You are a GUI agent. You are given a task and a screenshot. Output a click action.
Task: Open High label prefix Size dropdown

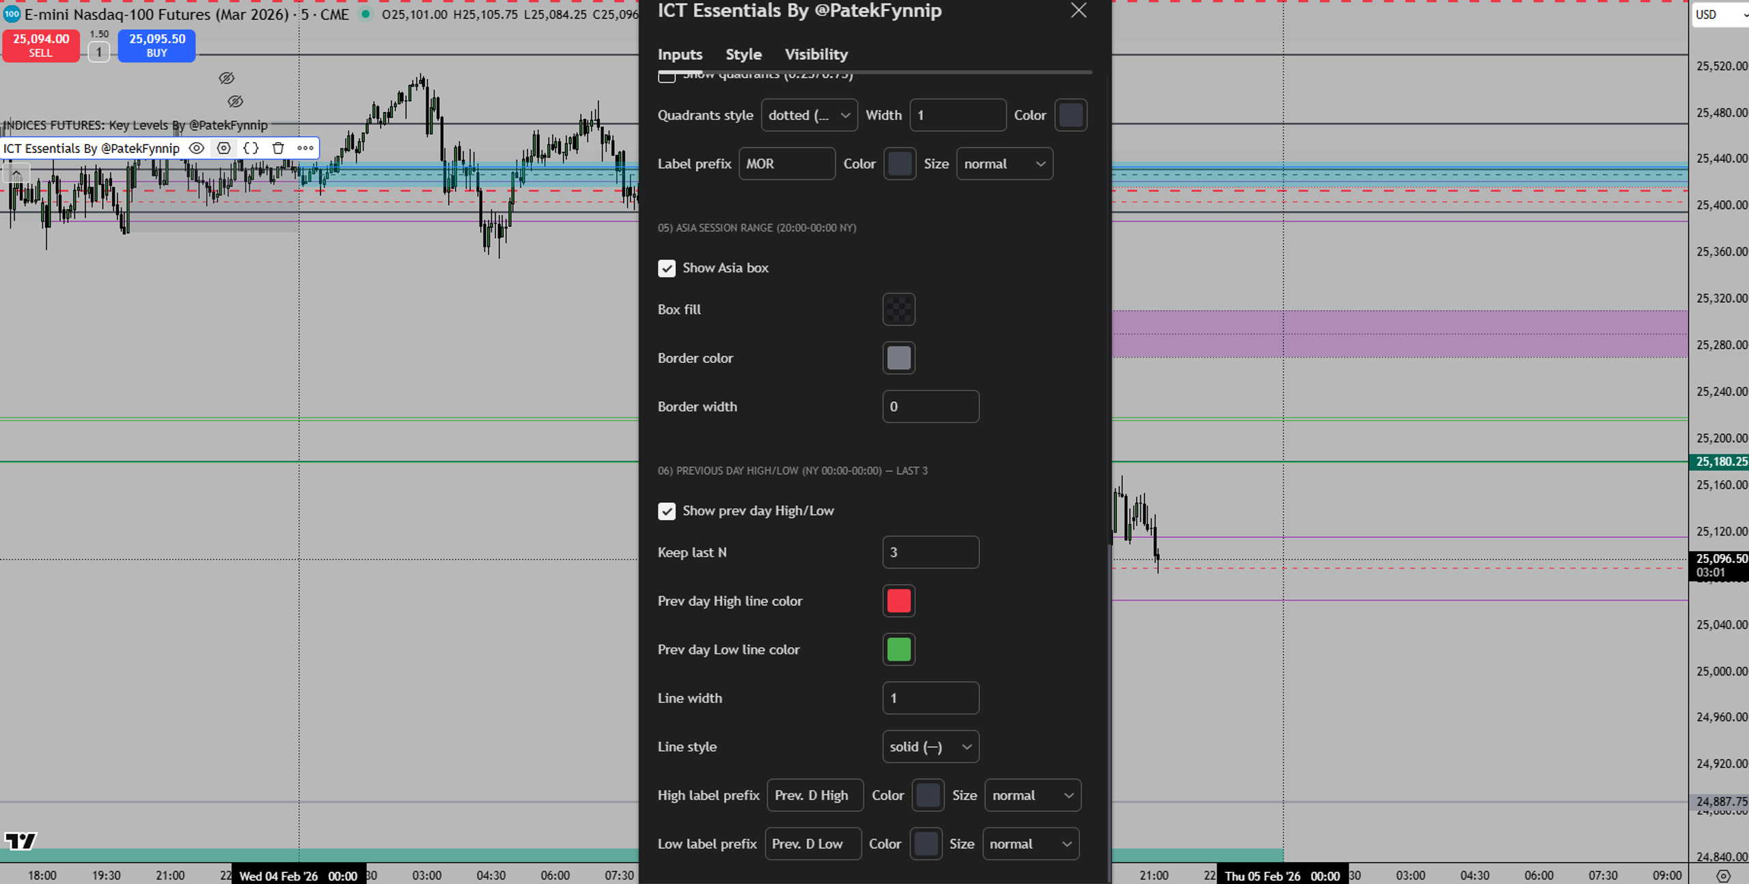1033,795
